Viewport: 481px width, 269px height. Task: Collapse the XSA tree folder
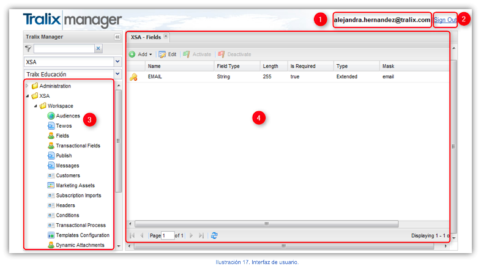(27, 96)
